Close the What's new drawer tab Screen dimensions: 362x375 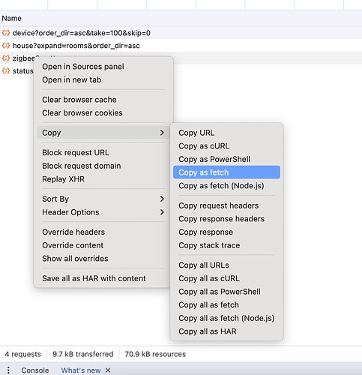click(108, 370)
